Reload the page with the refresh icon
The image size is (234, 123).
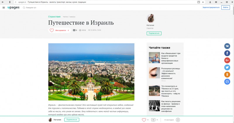(x=16, y=2)
